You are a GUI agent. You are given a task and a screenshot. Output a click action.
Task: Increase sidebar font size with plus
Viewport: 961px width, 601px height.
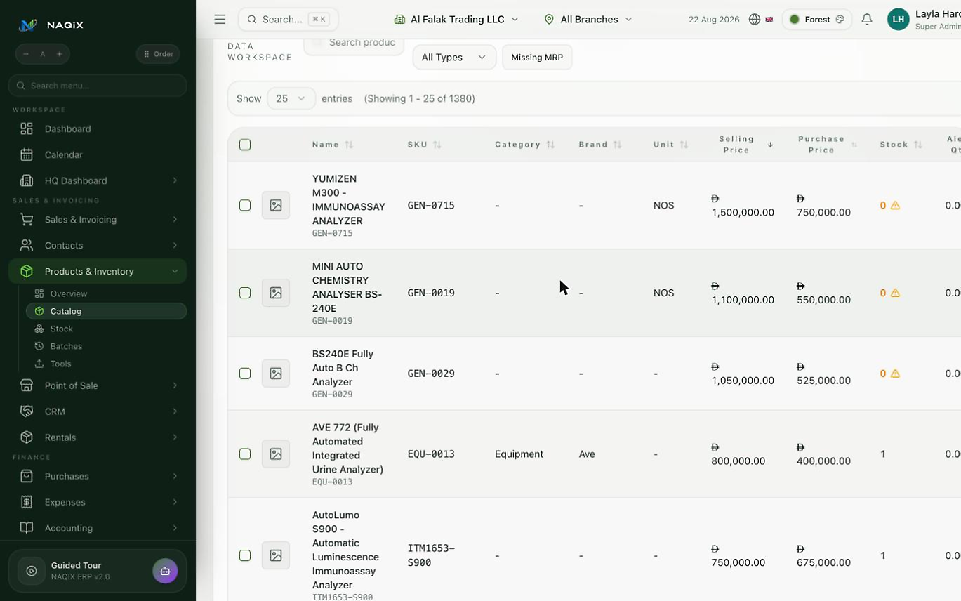(60, 54)
